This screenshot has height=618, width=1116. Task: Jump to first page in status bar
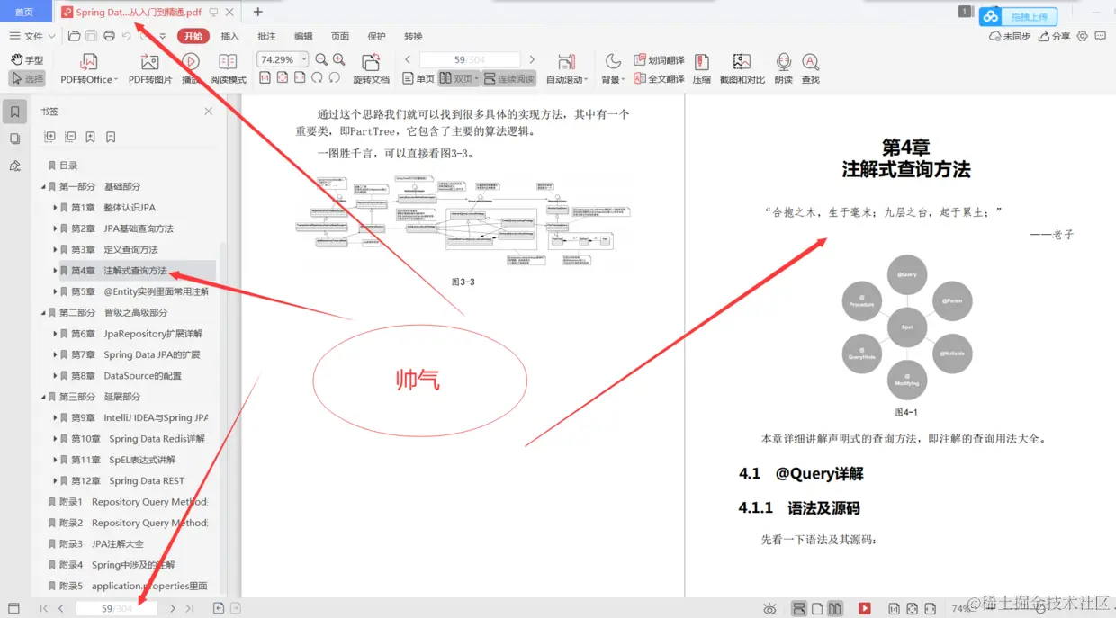point(43,608)
